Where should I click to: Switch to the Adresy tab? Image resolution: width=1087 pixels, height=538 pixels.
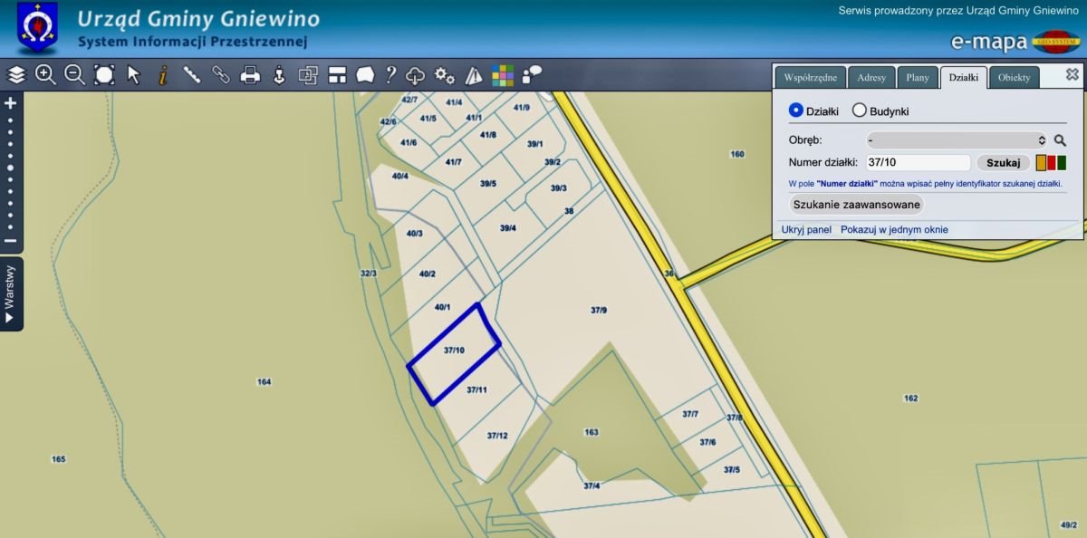871,78
